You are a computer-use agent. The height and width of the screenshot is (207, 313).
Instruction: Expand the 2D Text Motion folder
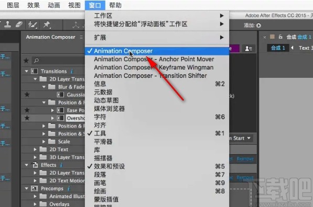pyautogui.click(x=35, y=180)
